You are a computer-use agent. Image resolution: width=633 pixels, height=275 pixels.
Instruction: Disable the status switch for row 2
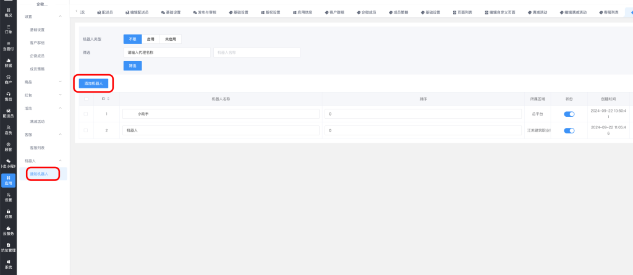click(569, 130)
